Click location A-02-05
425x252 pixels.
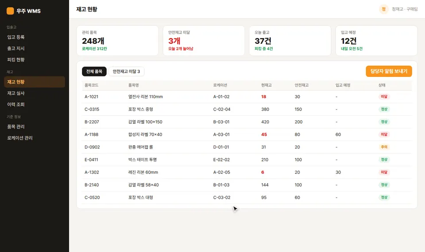[221, 172]
